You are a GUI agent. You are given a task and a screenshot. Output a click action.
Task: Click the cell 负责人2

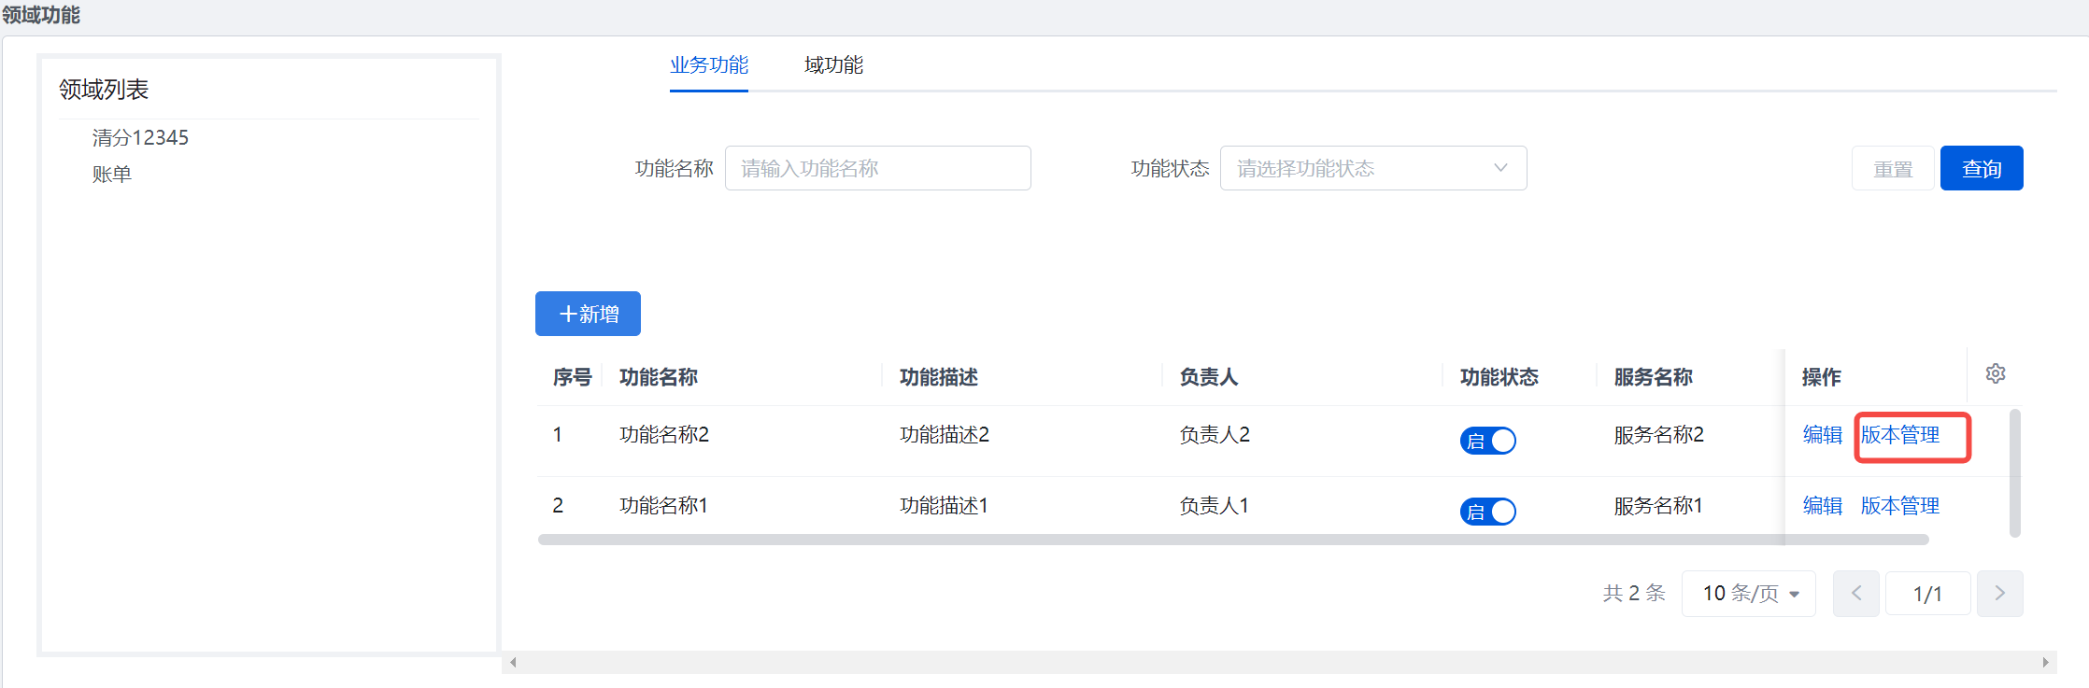(x=1215, y=435)
